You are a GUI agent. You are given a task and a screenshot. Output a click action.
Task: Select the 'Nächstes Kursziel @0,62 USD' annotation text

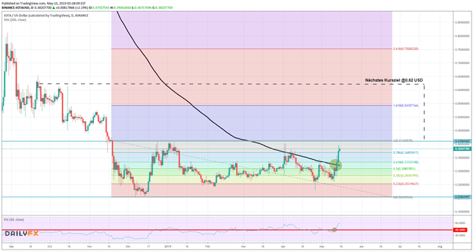click(x=394, y=81)
